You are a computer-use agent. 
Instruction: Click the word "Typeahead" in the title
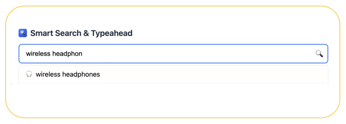[x=112, y=34]
